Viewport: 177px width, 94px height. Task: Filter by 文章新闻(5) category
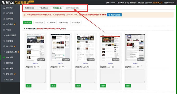[51, 22]
